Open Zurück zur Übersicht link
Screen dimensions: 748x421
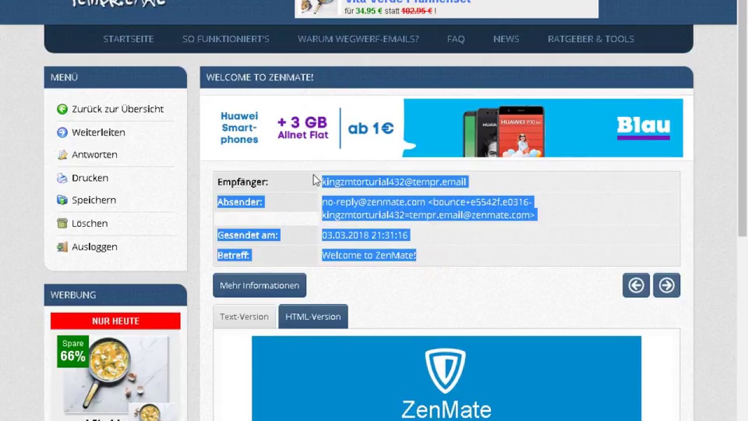(x=117, y=109)
